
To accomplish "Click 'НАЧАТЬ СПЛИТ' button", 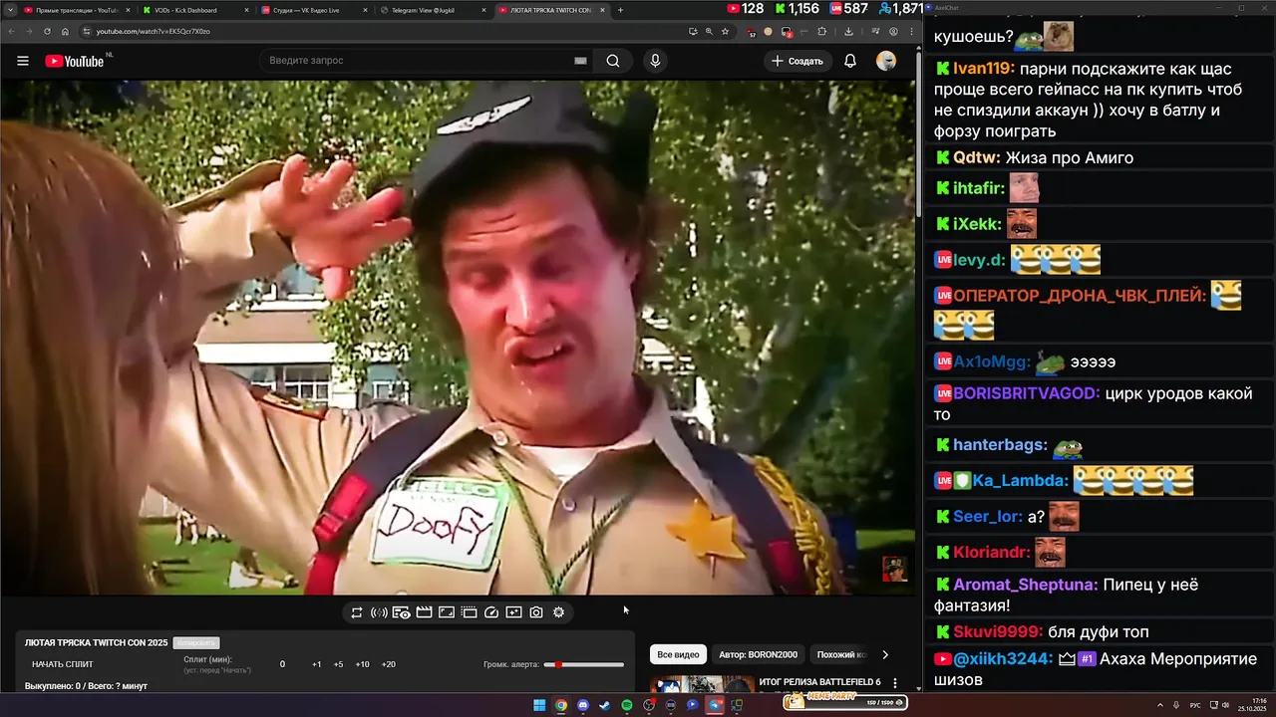I will tap(62, 664).
